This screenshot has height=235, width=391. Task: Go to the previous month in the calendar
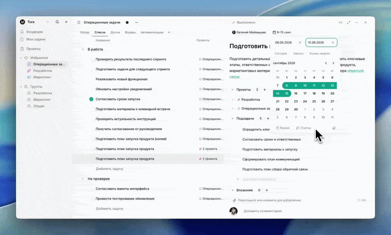click(x=326, y=64)
